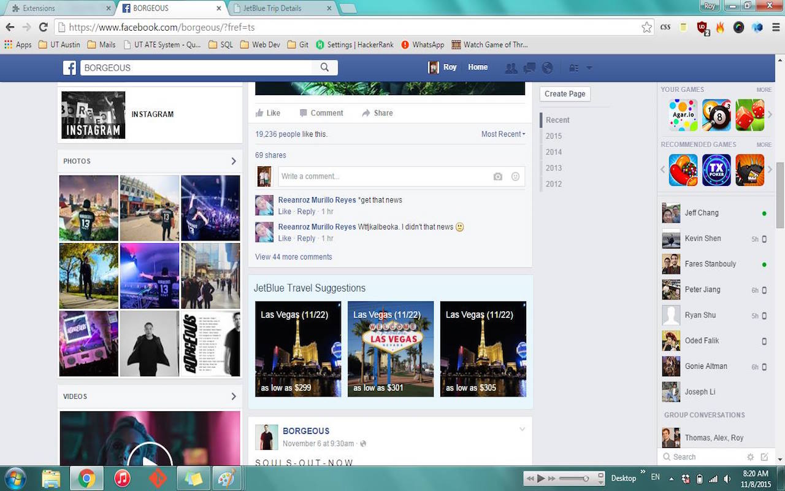The image size is (785, 491).
Task: Select the 2012 timeline year
Action: point(554,184)
